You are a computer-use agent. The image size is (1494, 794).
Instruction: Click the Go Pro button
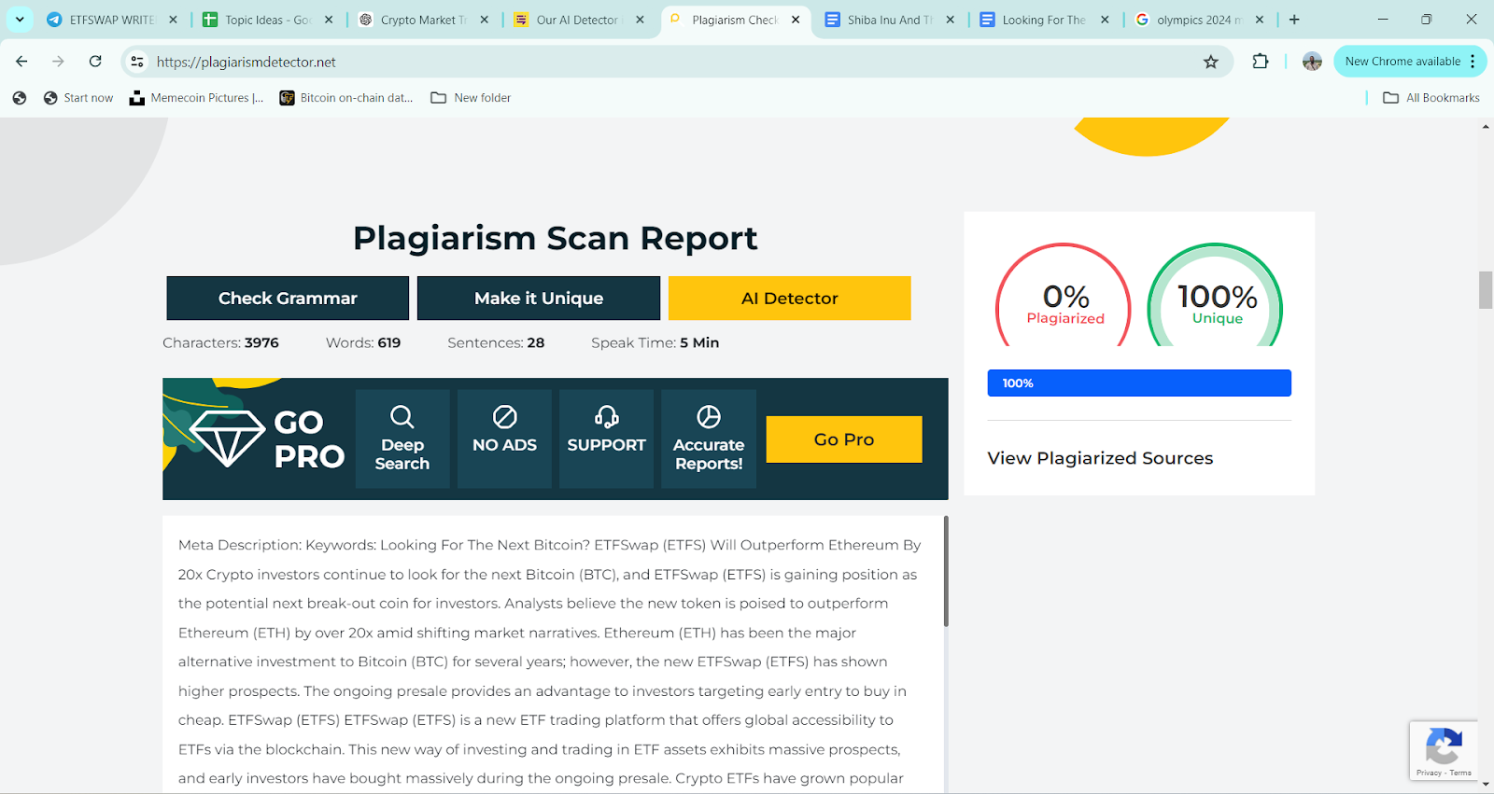[844, 439]
